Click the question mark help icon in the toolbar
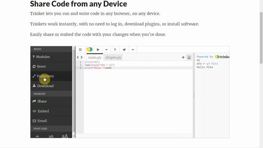 click(x=115, y=50)
